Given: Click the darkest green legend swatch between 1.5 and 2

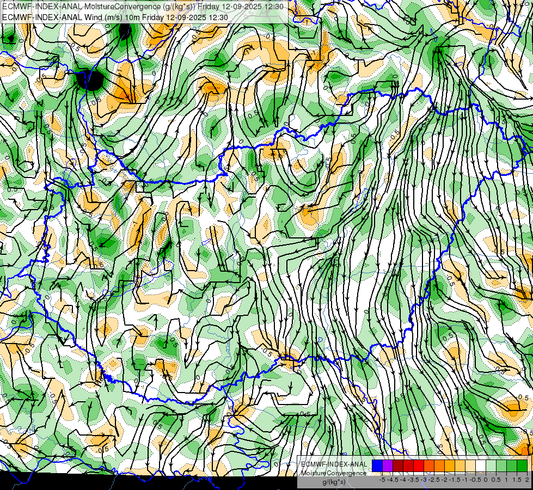Looking at the screenshot, I should pyautogui.click(x=522, y=466).
